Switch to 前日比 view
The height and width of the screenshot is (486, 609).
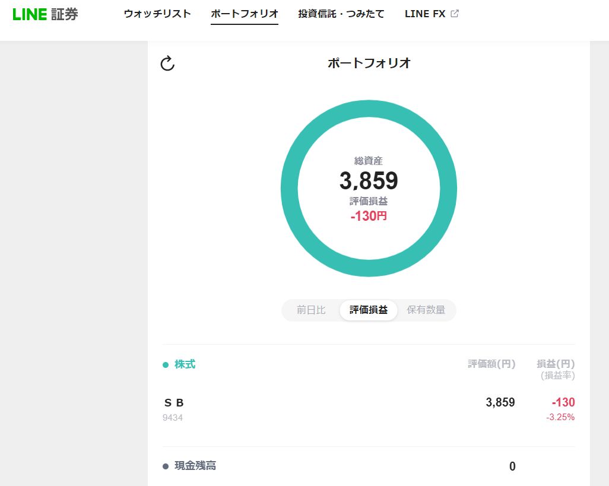pos(310,310)
